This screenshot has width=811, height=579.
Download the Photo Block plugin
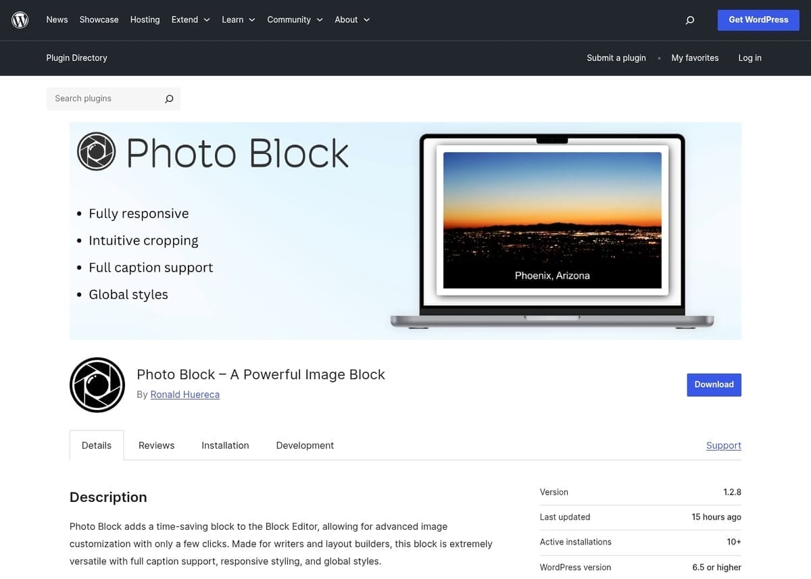click(714, 384)
